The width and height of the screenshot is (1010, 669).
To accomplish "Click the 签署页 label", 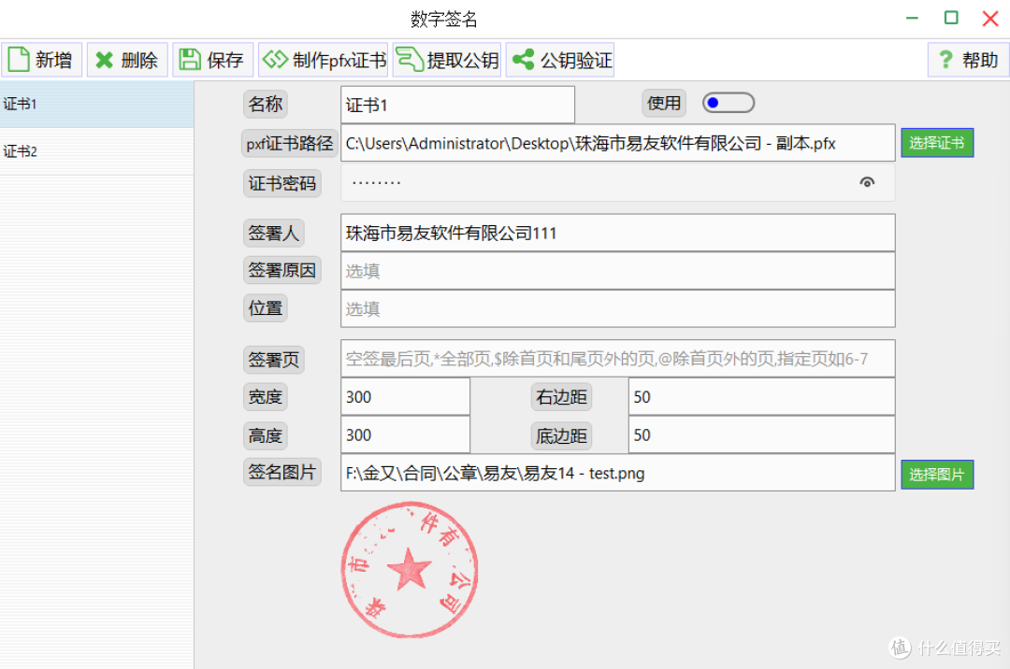I will tap(274, 360).
